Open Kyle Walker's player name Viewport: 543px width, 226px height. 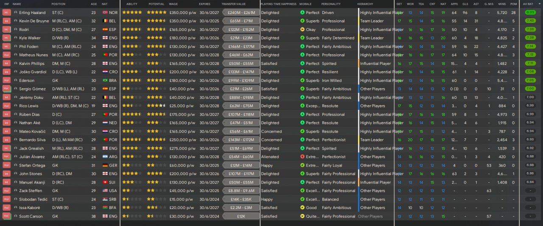tap(30, 38)
